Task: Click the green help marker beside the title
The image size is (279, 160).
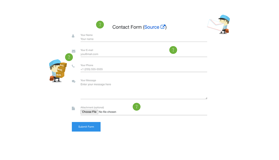Action: coord(100,25)
